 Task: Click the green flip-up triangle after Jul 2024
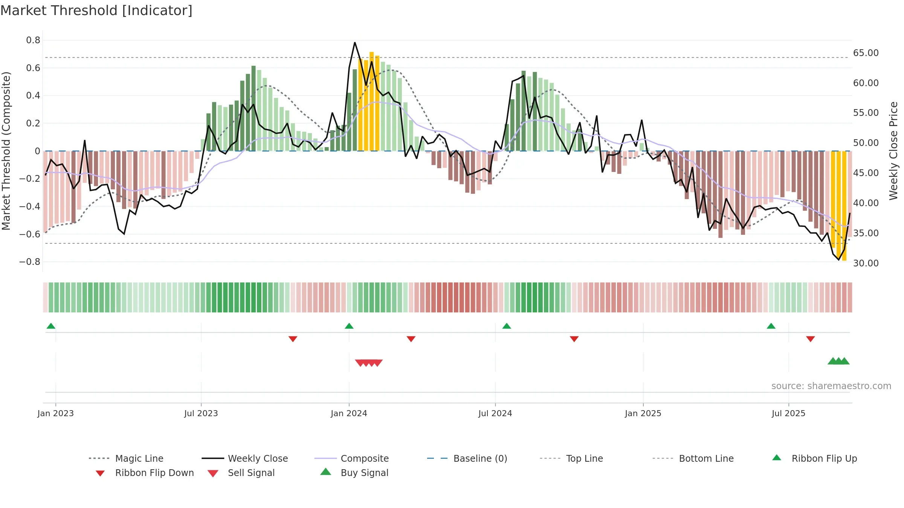pos(507,326)
